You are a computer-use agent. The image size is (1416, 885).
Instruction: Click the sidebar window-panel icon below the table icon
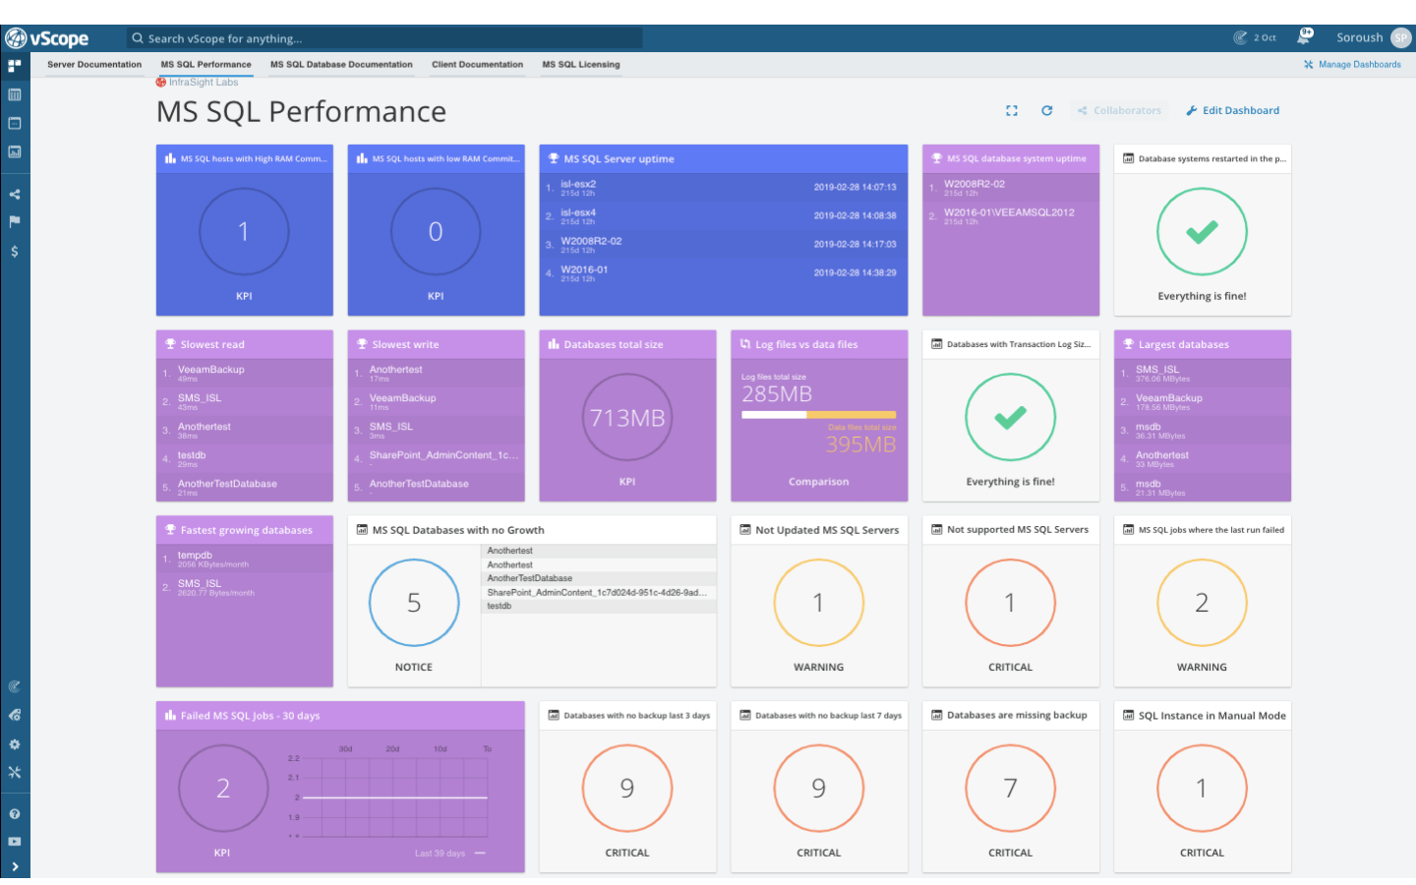(14, 123)
